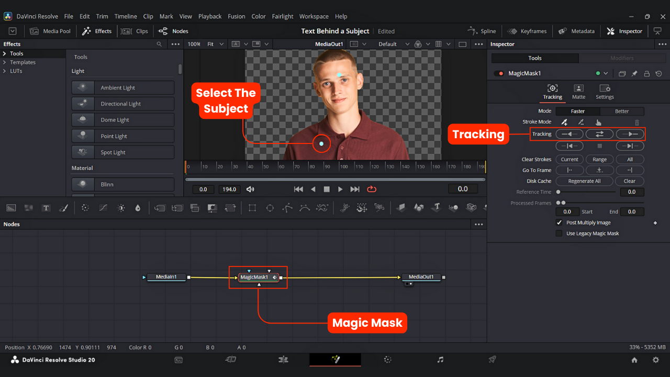Select the Add Stroke eyedropper in Stroke Mode
This screenshot has width=670, height=377.
coord(564,122)
